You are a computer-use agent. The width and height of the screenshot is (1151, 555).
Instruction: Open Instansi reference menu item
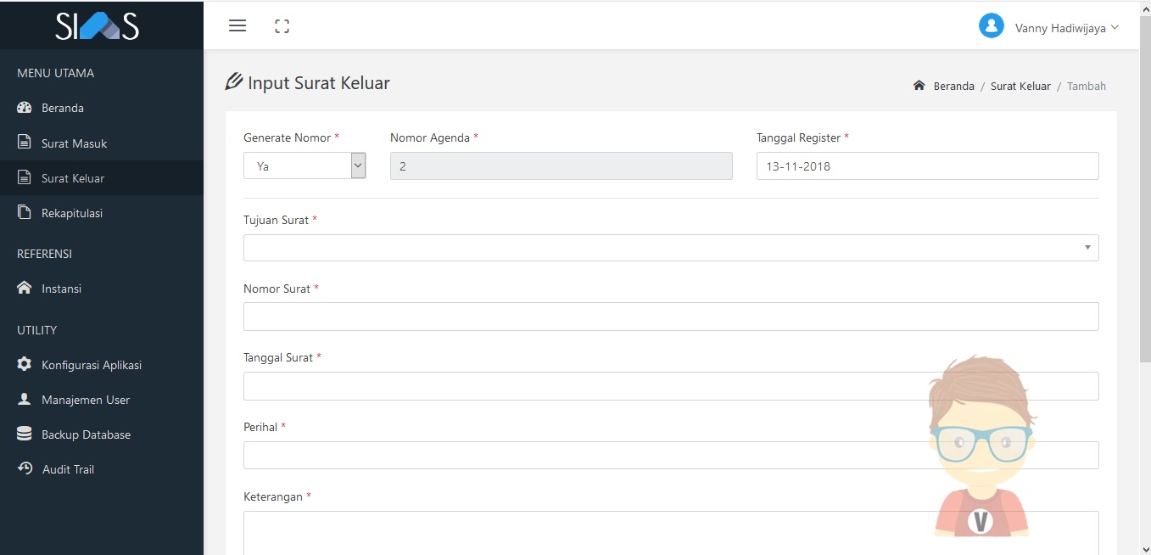[x=61, y=289]
